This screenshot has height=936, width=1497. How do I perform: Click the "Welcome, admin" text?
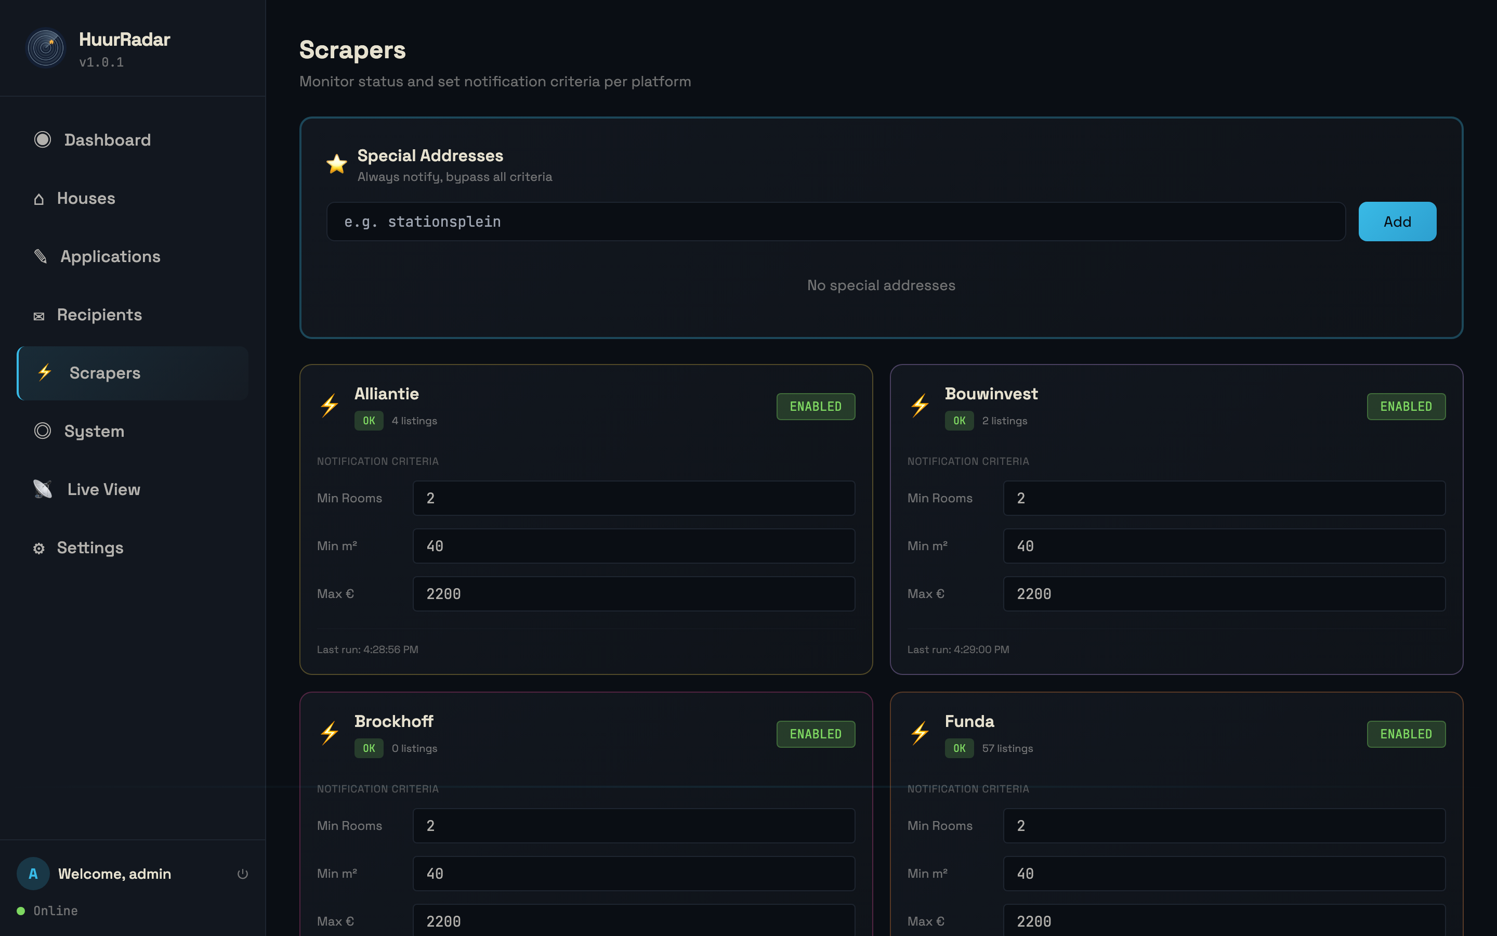[114, 874]
